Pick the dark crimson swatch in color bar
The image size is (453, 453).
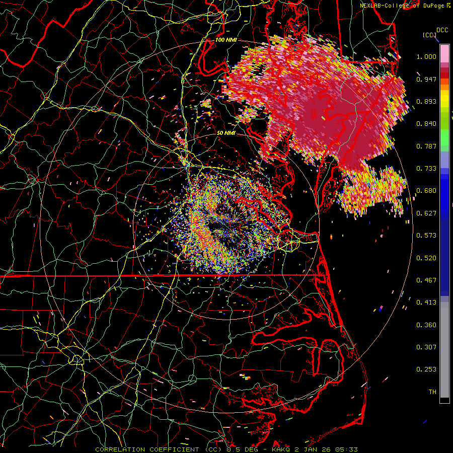tap(444, 70)
